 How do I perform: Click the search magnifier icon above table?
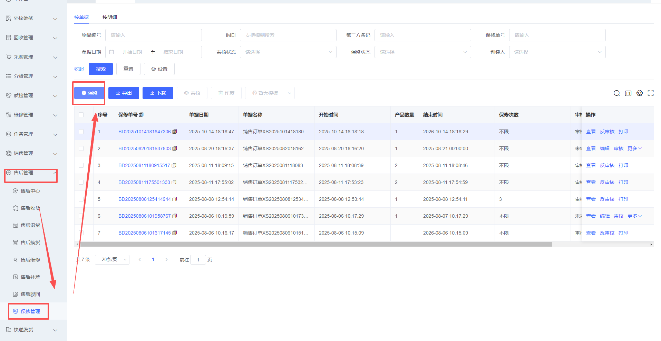pos(616,93)
